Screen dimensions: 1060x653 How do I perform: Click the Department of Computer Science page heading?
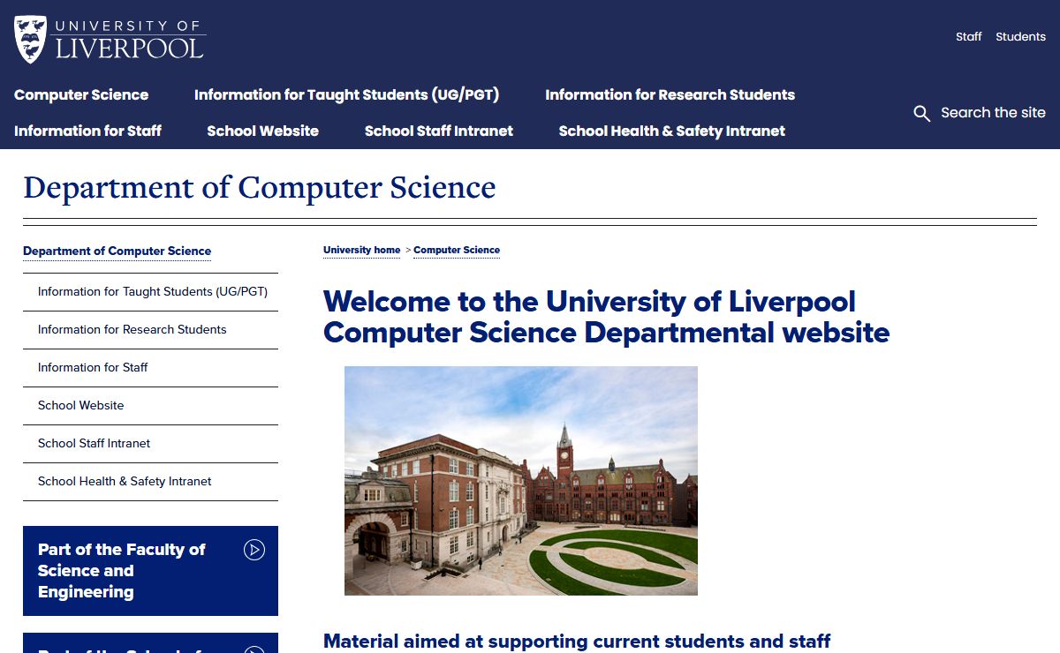pos(259,187)
